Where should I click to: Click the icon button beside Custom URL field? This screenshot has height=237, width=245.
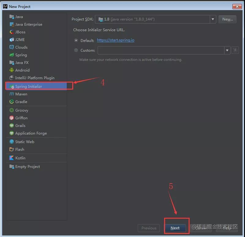(x=235, y=50)
